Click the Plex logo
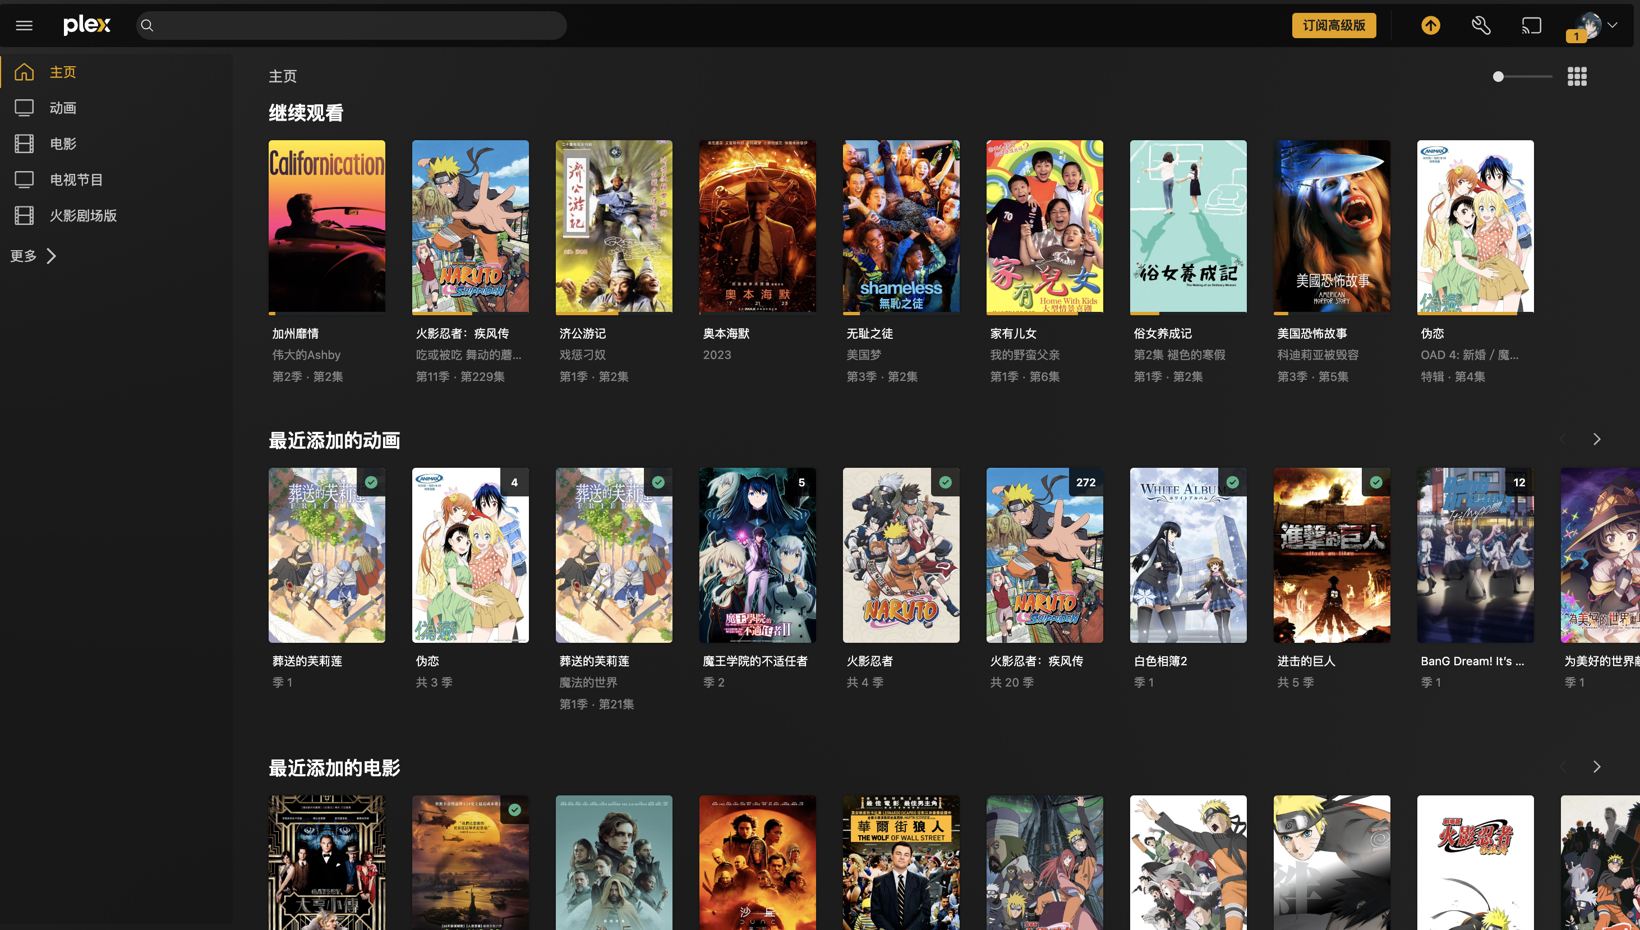The image size is (1640, 930). (x=87, y=26)
